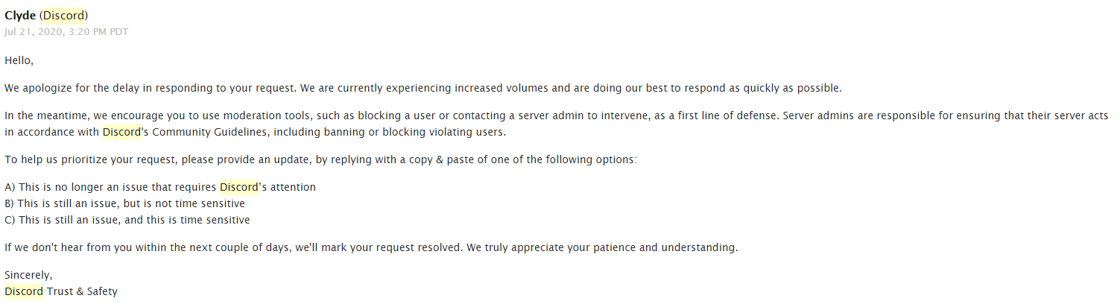Click the 'To help us prioritize' line

pyautogui.click(x=320, y=159)
